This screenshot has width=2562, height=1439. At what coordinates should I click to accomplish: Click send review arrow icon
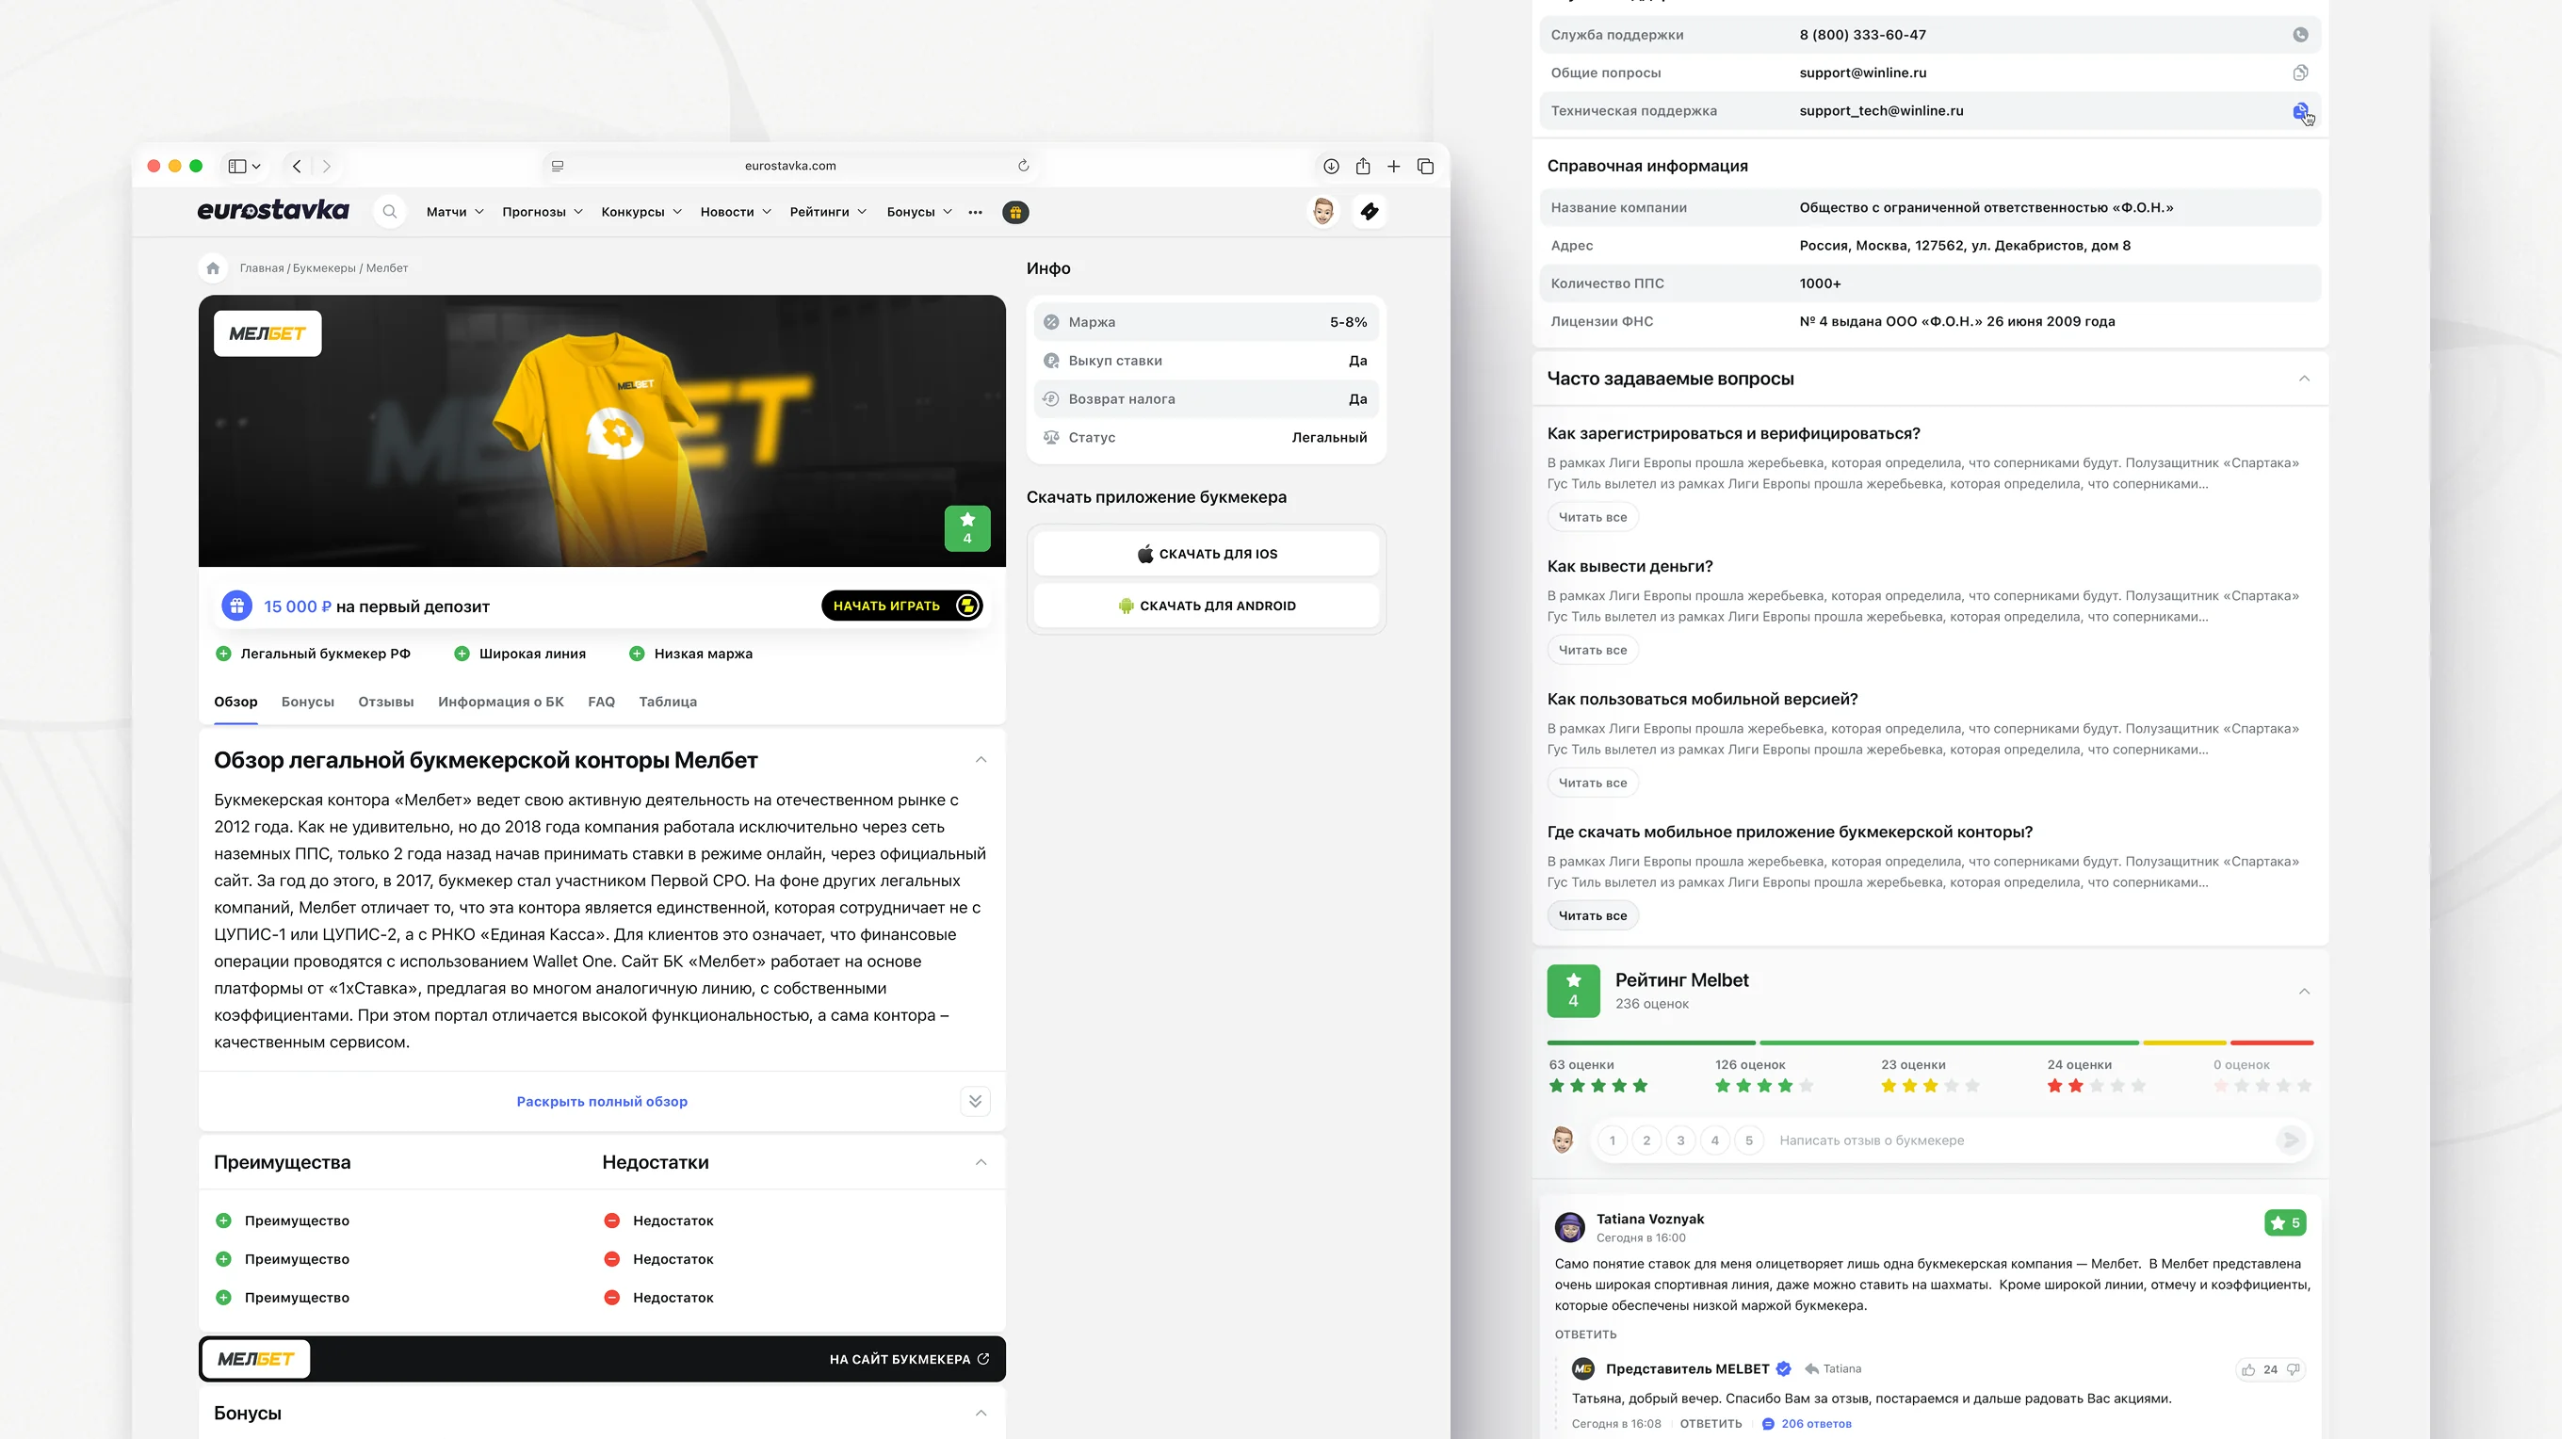[2290, 1140]
